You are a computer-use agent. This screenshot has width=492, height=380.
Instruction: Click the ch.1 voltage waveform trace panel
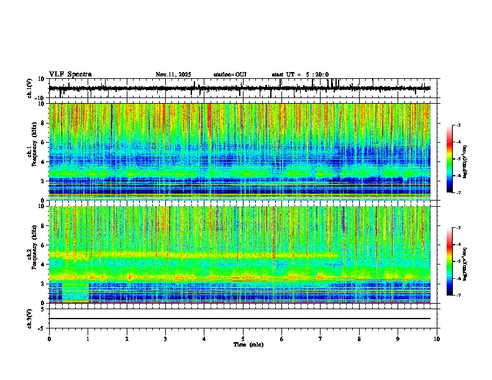[x=243, y=88]
